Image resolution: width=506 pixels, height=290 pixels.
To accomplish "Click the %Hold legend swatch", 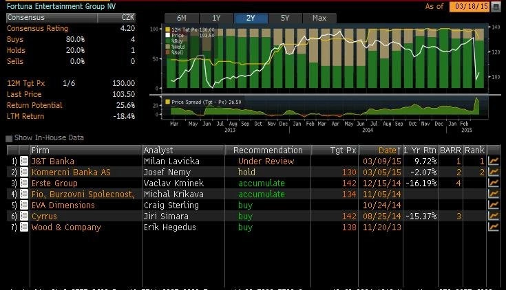I will 167,47.
